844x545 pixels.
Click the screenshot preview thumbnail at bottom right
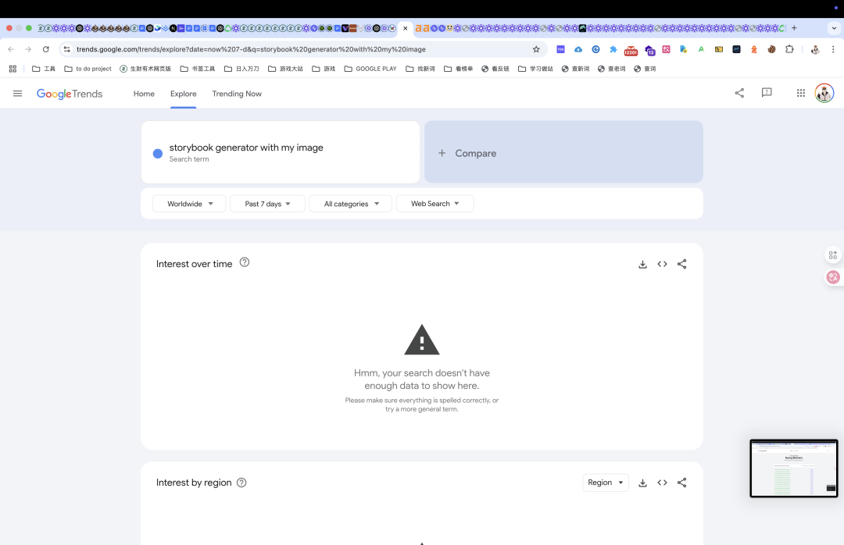(794, 468)
